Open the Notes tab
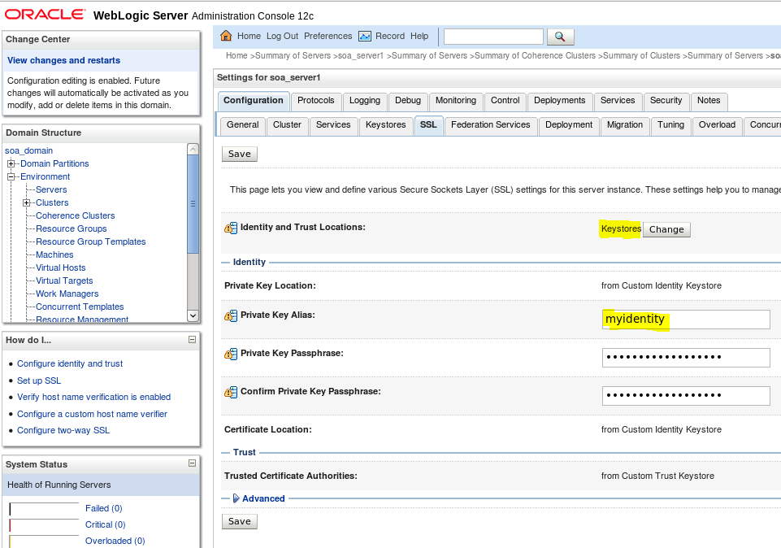Viewport: 781px width, 548px height. [709, 101]
